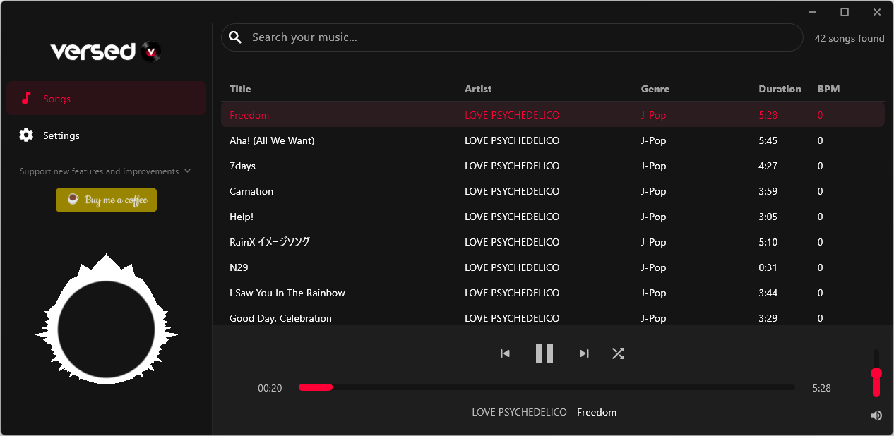Select the song 7days
Viewport: 894px width, 436px height.
click(x=552, y=166)
